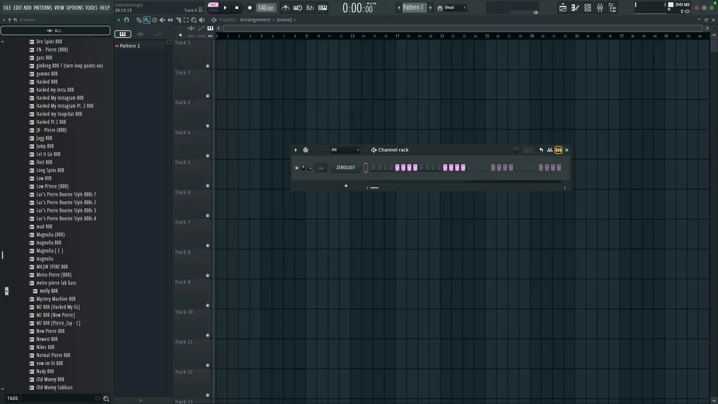The width and height of the screenshot is (718, 404).
Task: Click the tempo field showing 140
Action: point(266,8)
